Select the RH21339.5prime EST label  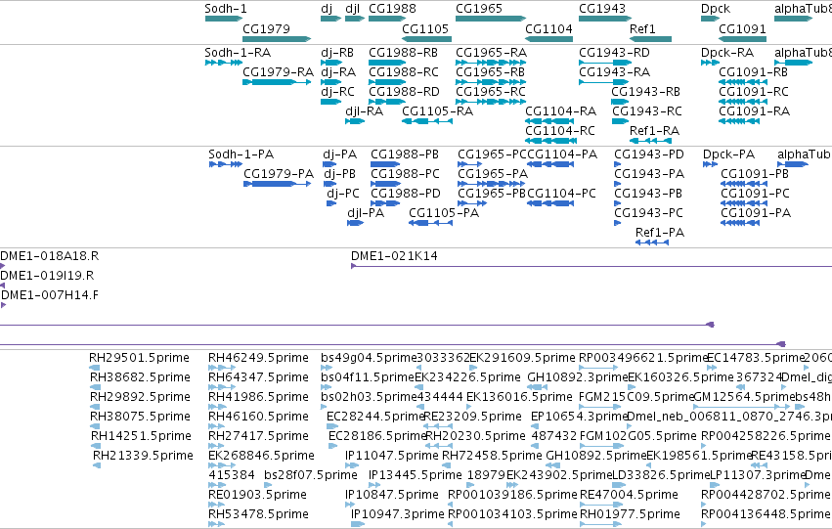pos(143,456)
